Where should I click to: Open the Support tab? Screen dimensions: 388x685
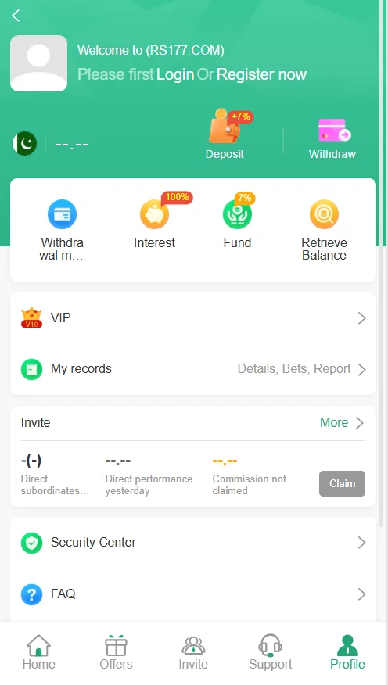tap(271, 653)
